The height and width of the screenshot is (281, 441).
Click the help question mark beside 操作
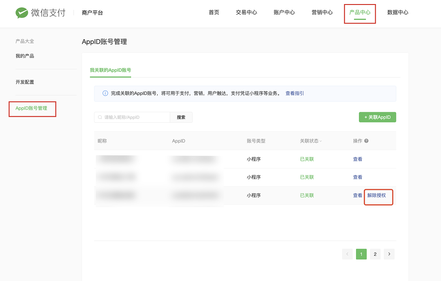(366, 141)
